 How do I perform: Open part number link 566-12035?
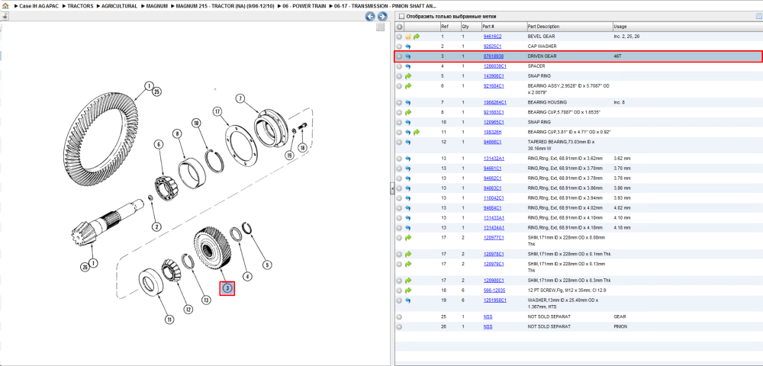494,291
